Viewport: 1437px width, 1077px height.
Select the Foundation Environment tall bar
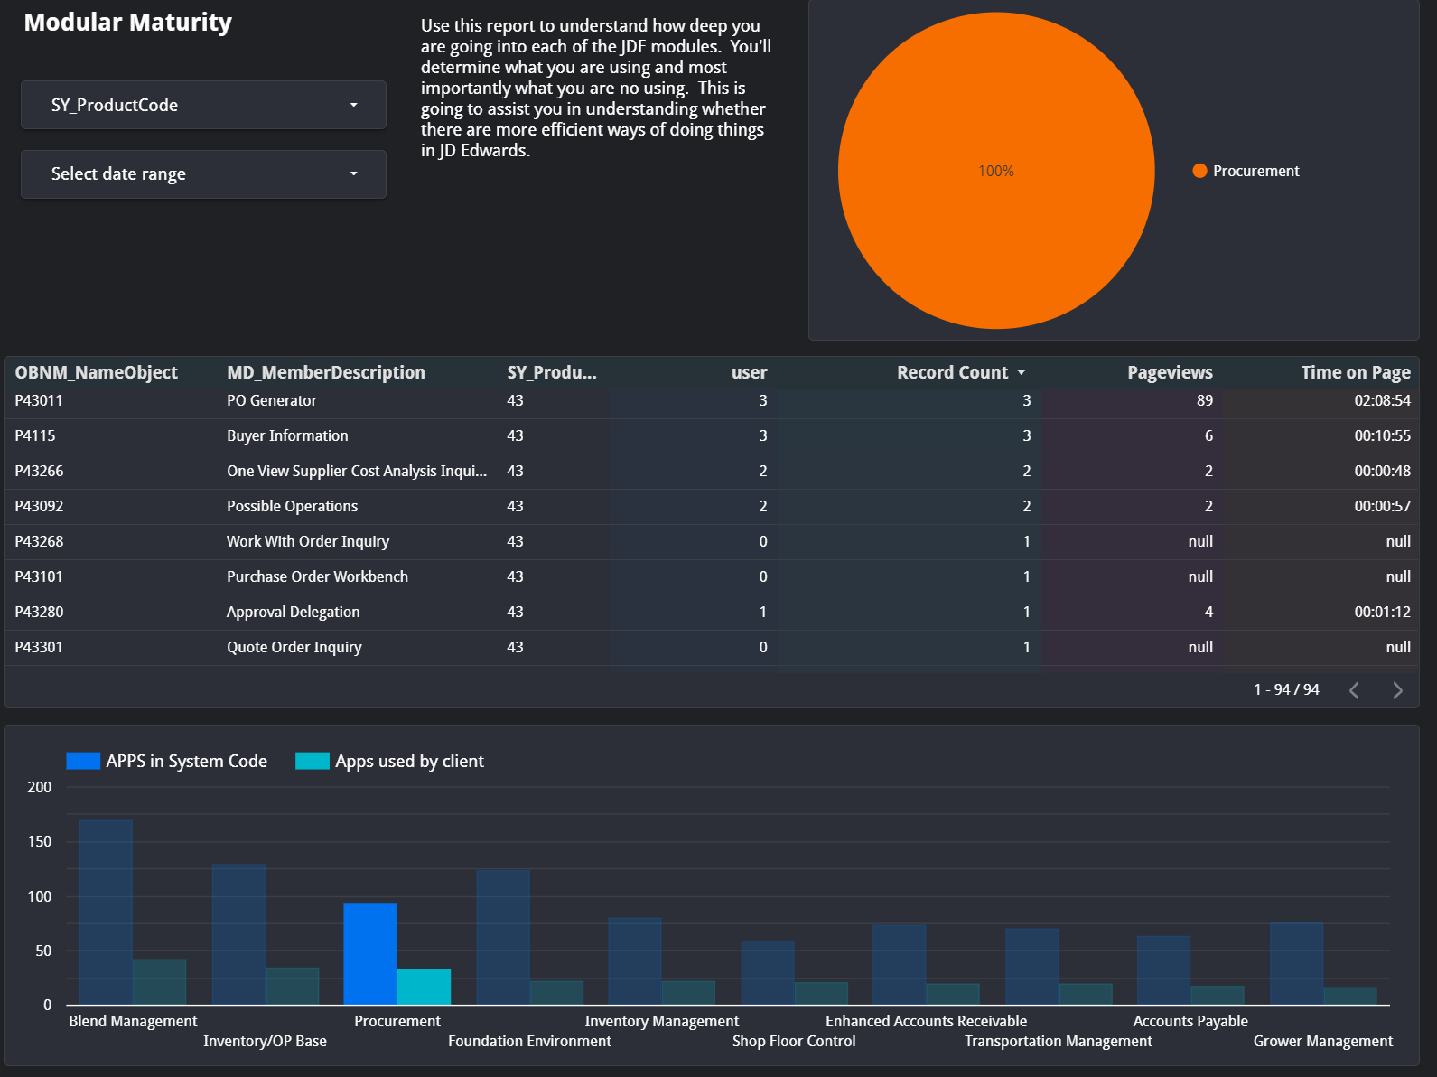point(503,937)
